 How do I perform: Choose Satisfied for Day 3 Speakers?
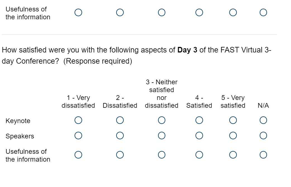[199, 136]
